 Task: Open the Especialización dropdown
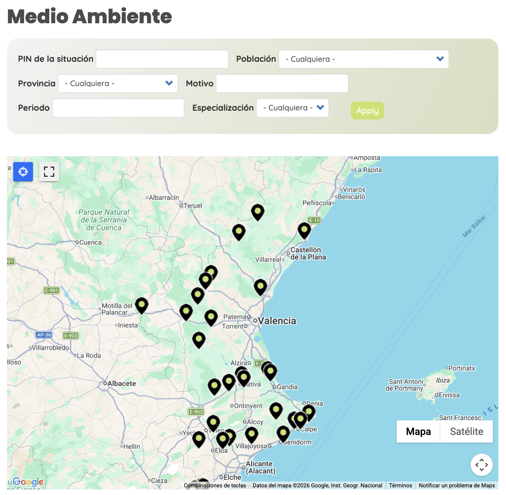coord(292,108)
